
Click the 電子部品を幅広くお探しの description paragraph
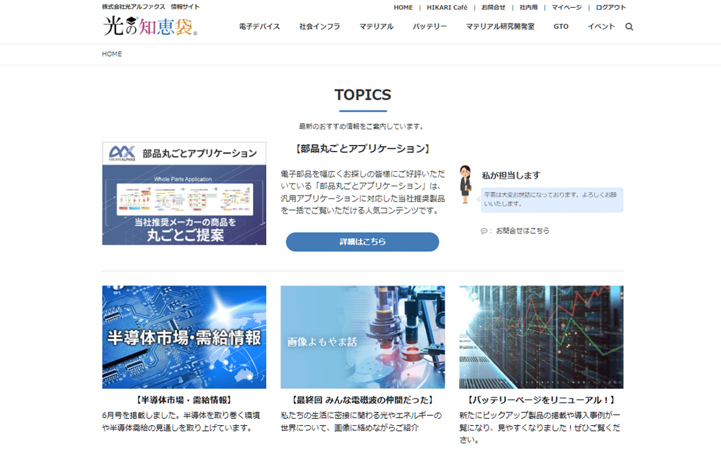tap(363, 192)
